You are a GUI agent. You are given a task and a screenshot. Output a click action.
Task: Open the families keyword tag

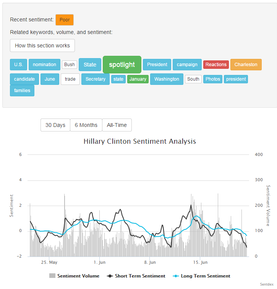tap(22, 91)
